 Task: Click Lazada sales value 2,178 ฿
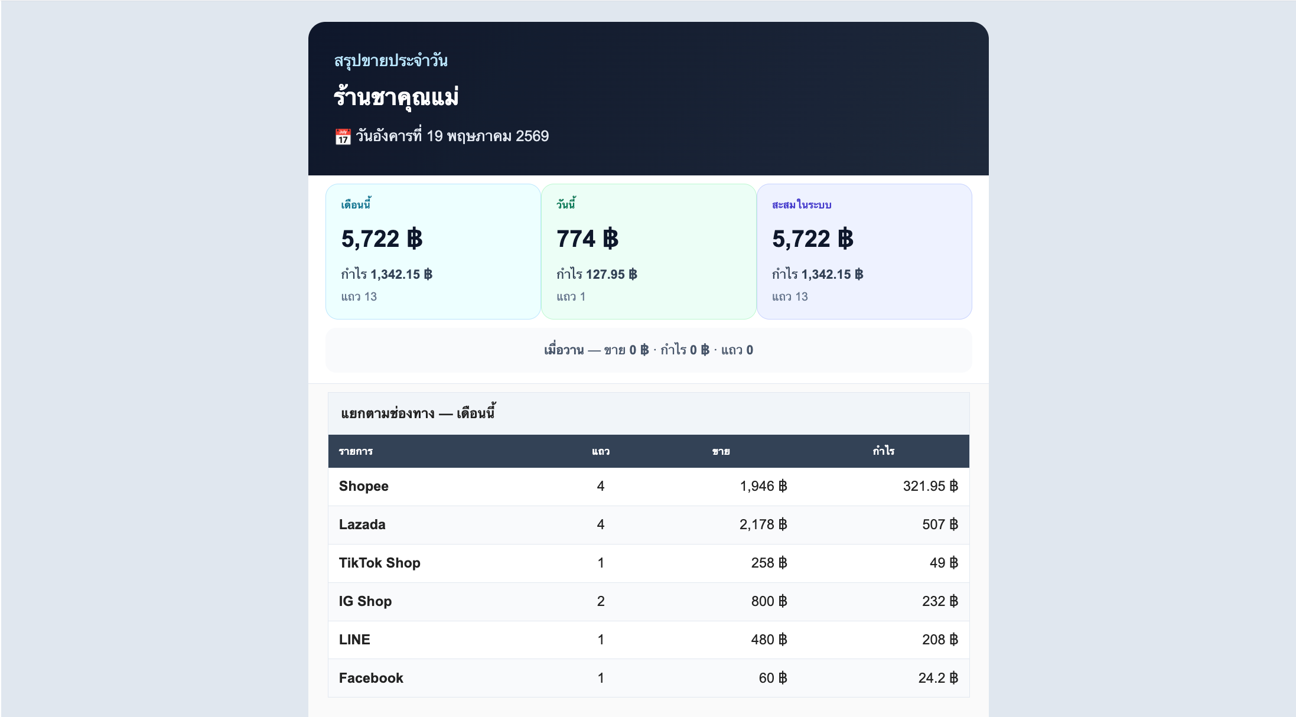point(763,524)
